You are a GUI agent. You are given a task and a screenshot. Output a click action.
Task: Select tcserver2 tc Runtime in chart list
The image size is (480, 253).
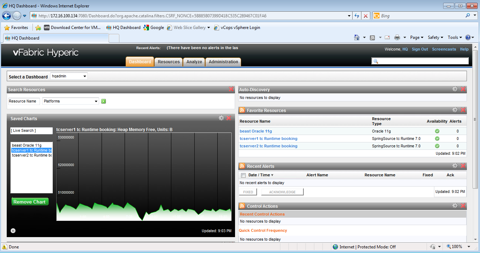click(31, 155)
